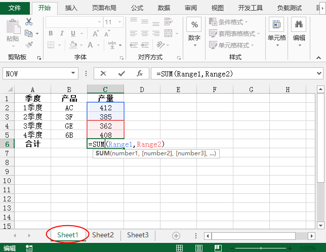Select Middle Align icon
This screenshot has height=252, width=326.
(145, 22)
